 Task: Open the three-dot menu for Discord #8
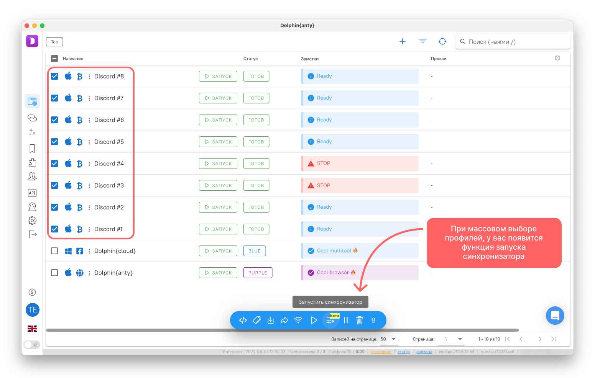coord(89,77)
